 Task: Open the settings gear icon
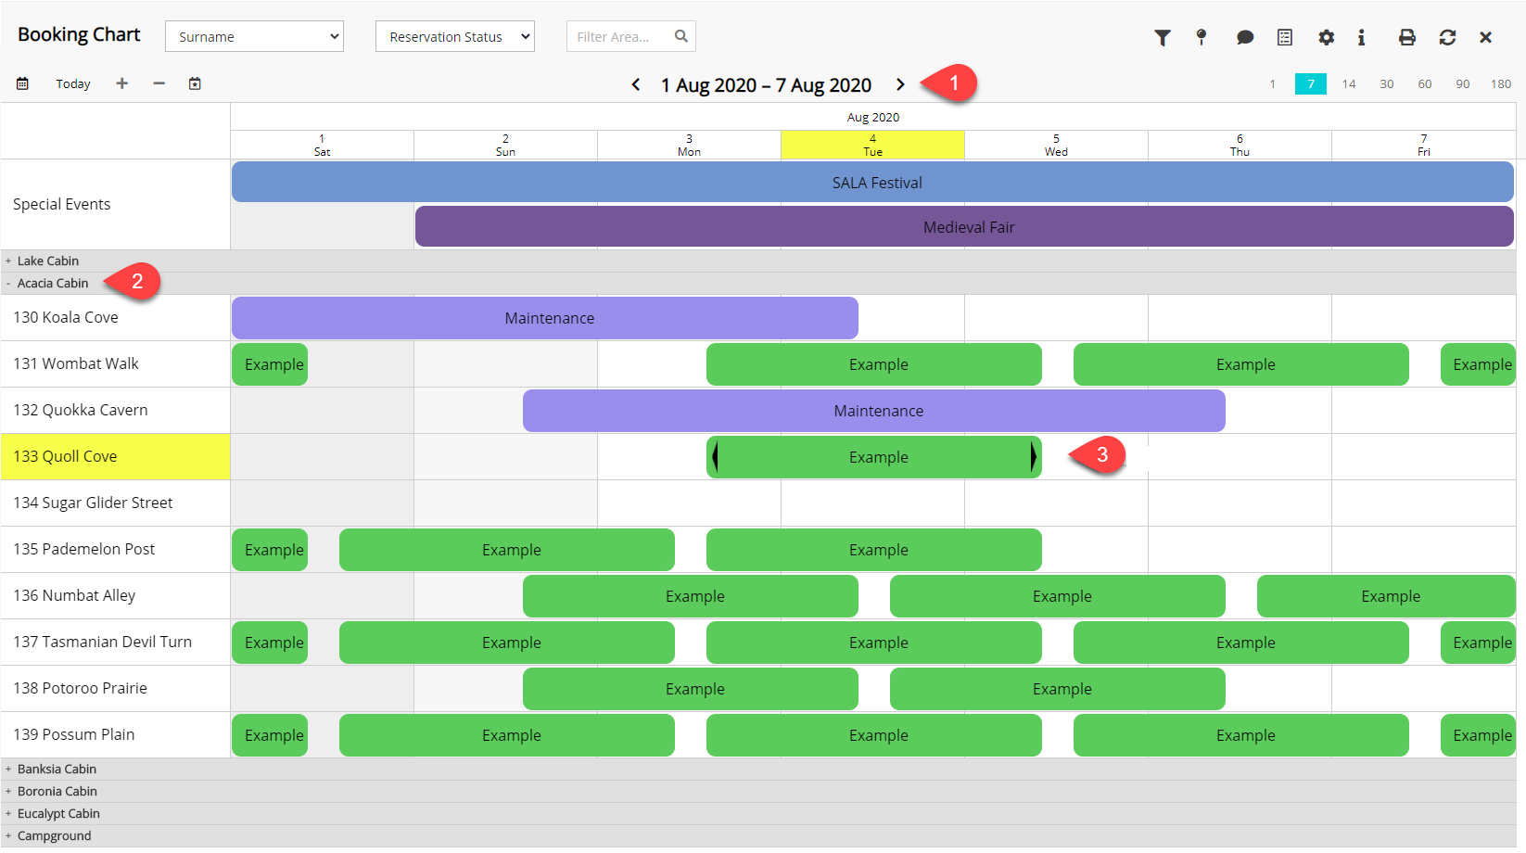[1326, 37]
